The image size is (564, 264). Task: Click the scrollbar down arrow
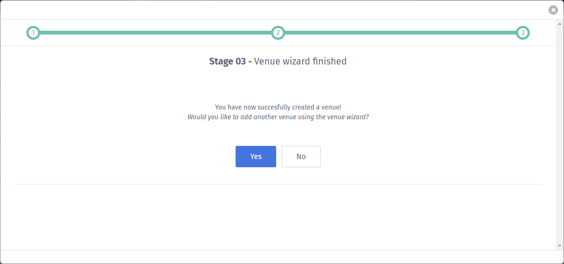tap(559, 246)
